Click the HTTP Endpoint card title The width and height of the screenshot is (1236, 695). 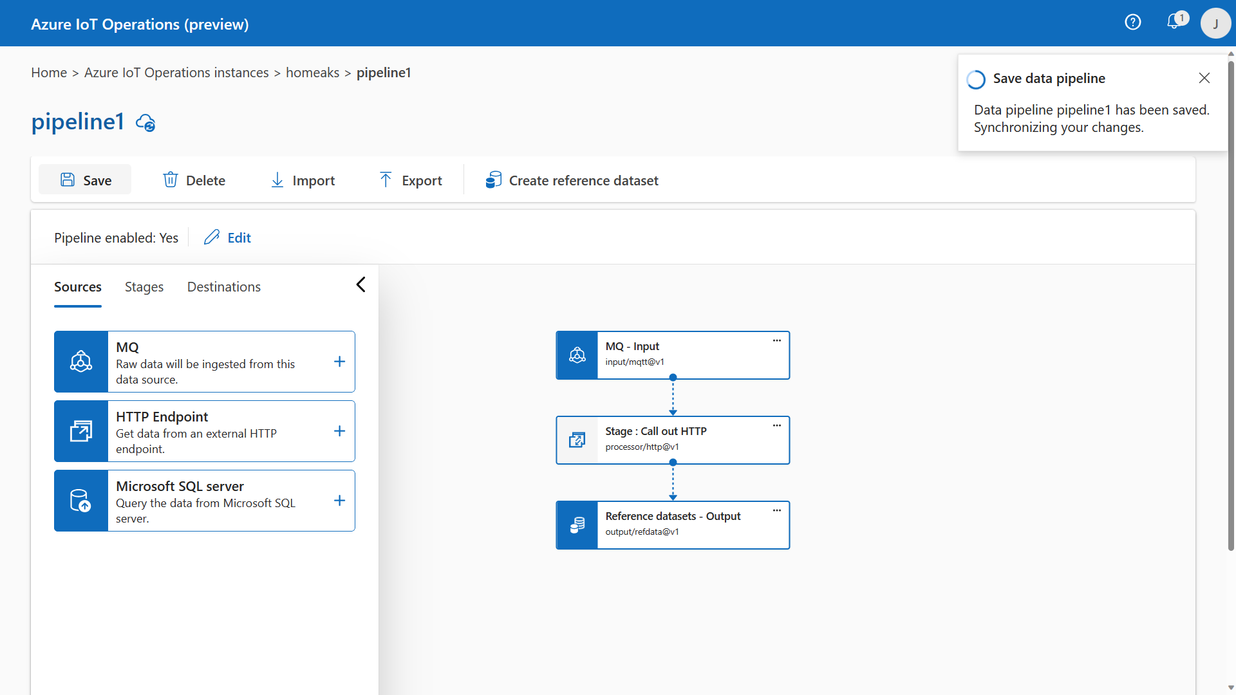(x=162, y=417)
